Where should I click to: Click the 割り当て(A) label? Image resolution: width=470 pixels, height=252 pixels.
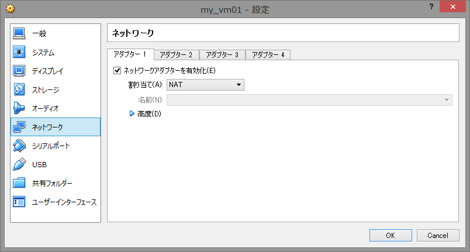click(146, 85)
